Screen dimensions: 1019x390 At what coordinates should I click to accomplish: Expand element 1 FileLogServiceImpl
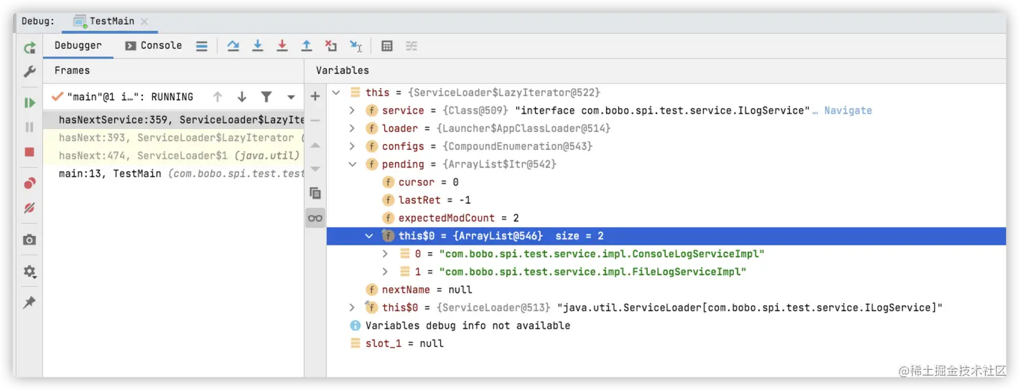(x=385, y=272)
